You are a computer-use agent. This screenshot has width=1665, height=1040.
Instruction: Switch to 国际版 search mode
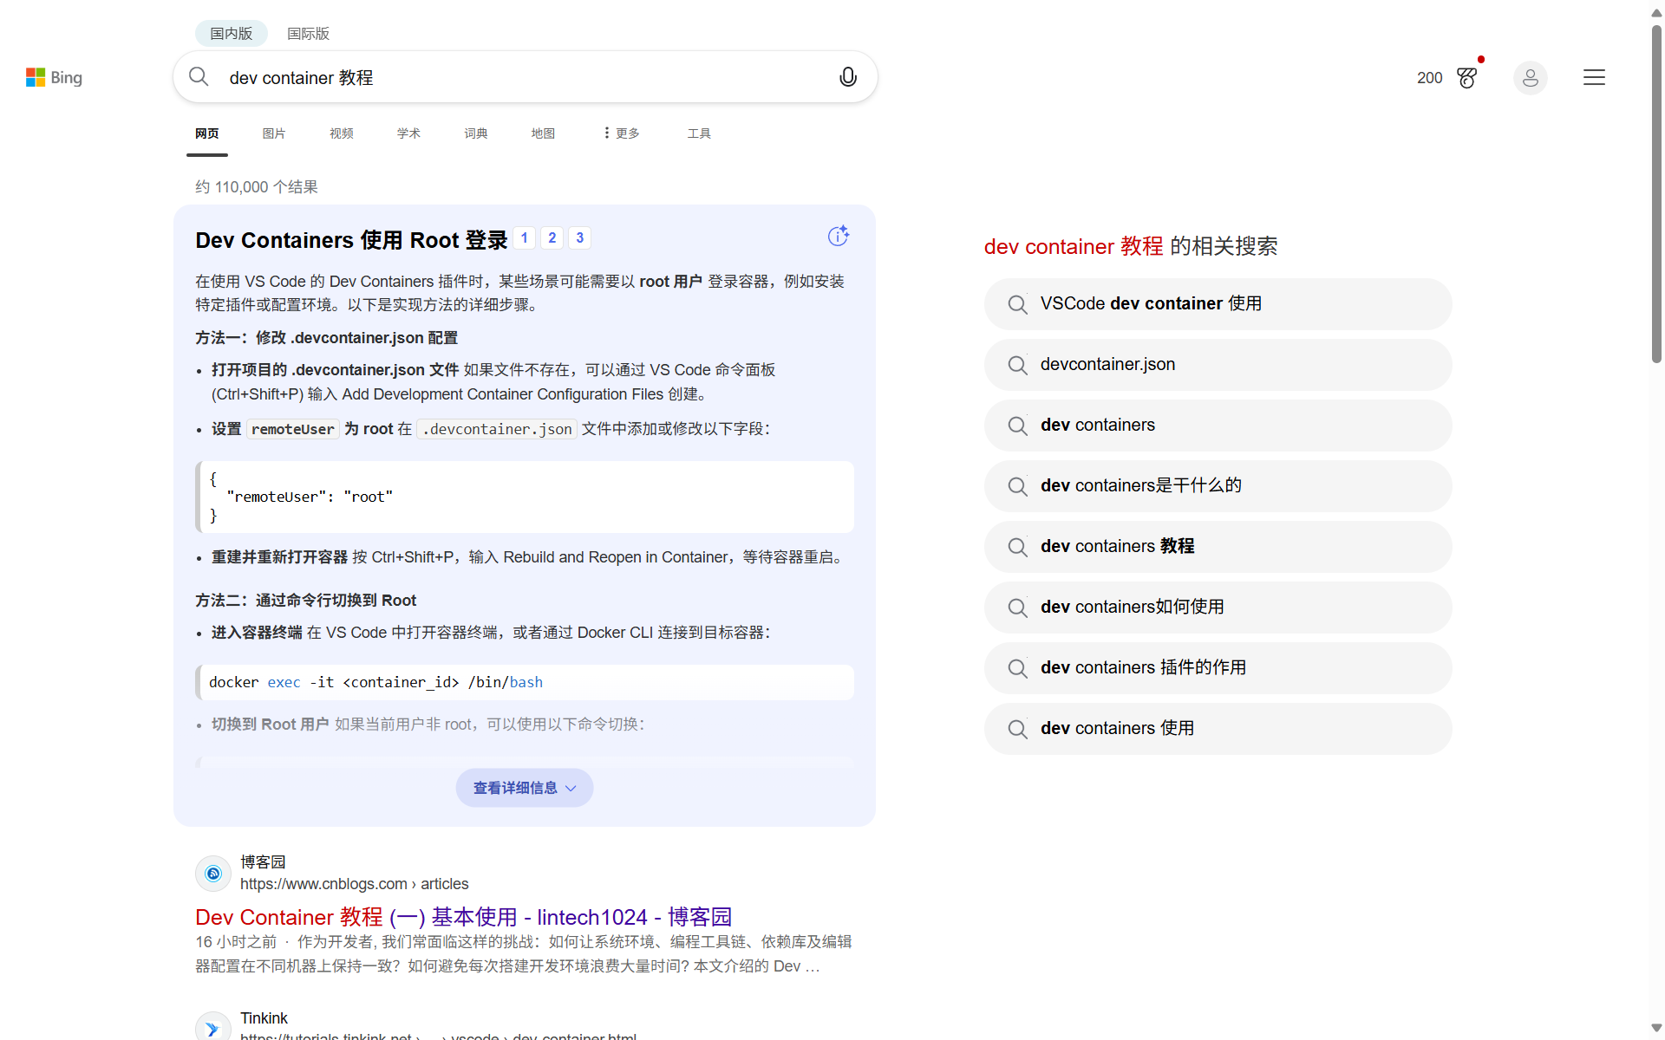click(308, 33)
